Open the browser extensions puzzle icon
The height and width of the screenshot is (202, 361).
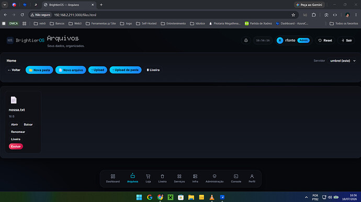(x=314, y=15)
